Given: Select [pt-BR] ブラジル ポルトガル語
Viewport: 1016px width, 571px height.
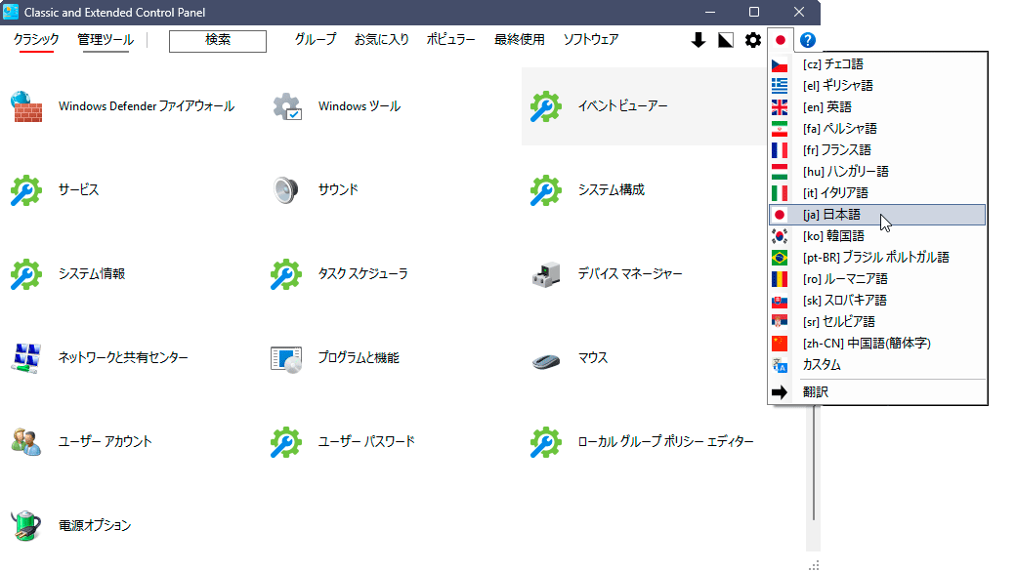Looking at the screenshot, I should (877, 257).
